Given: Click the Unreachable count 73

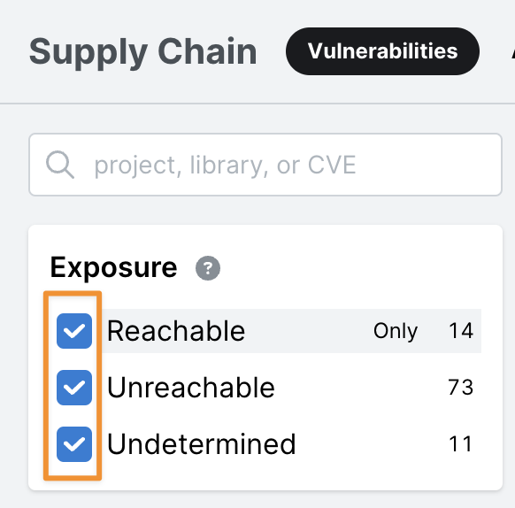Looking at the screenshot, I should pos(461,387).
